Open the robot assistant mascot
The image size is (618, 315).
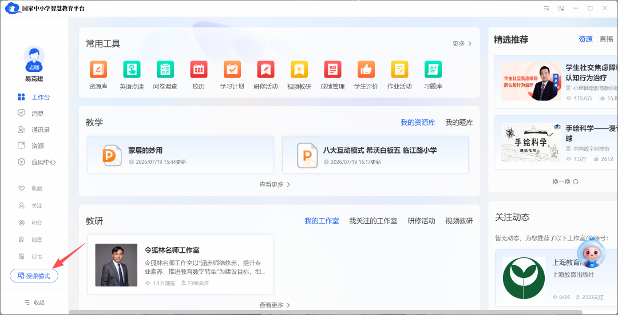click(x=591, y=254)
